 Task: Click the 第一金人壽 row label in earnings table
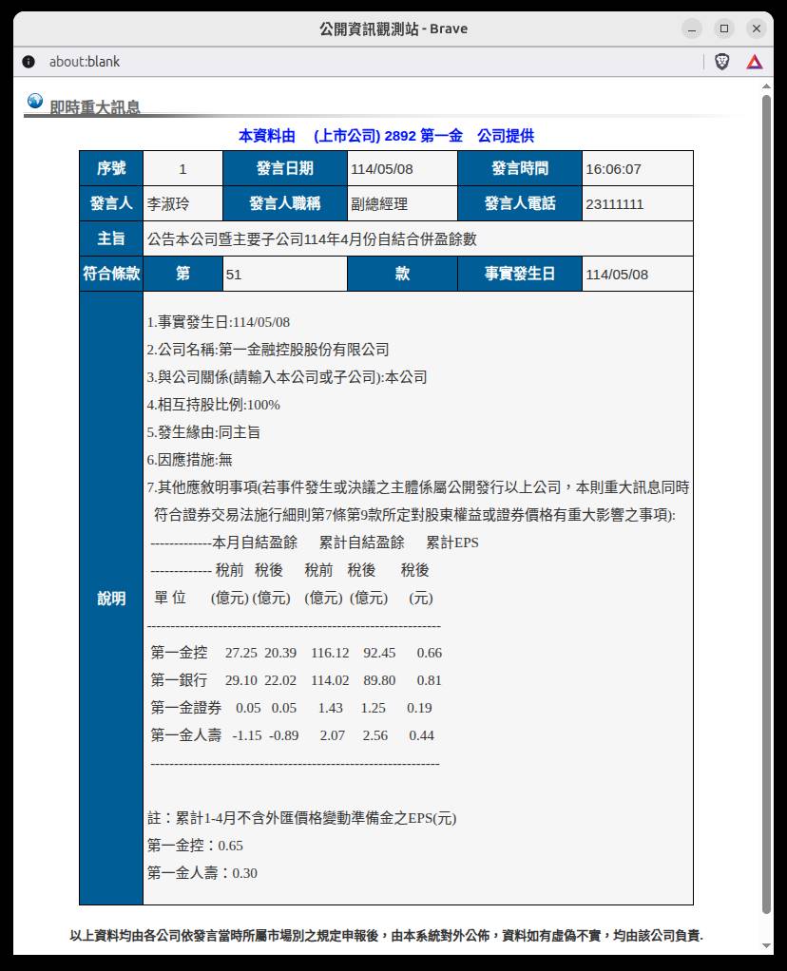point(186,735)
